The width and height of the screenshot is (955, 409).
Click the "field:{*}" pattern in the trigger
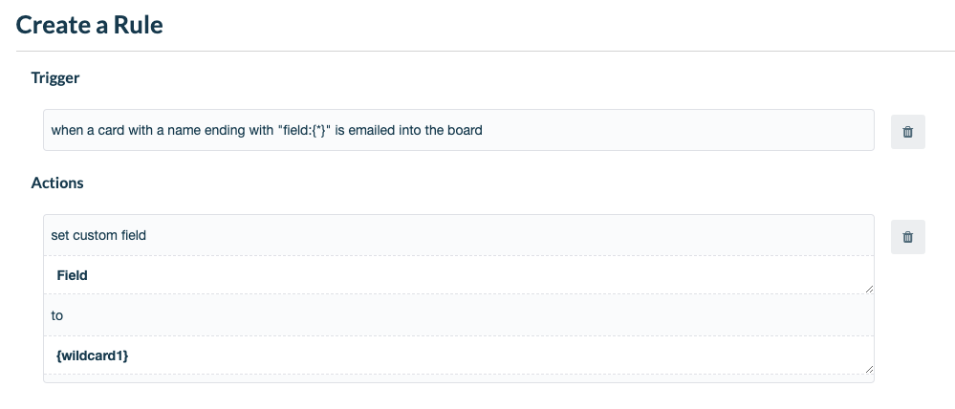303,130
